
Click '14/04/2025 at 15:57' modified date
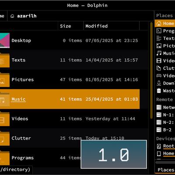point(112,60)
